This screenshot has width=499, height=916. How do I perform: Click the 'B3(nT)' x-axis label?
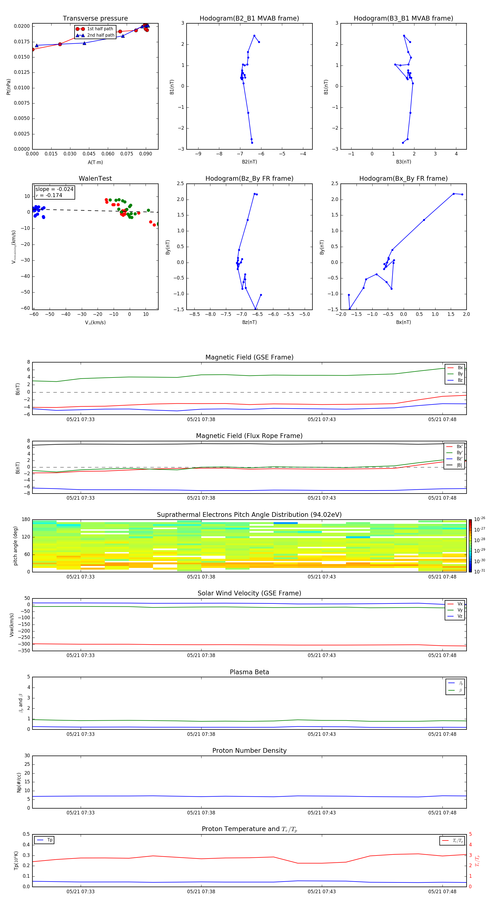[x=403, y=162]
